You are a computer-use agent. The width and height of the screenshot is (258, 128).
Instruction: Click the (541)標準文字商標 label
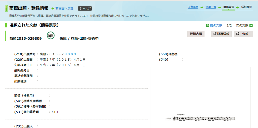pos(28,101)
